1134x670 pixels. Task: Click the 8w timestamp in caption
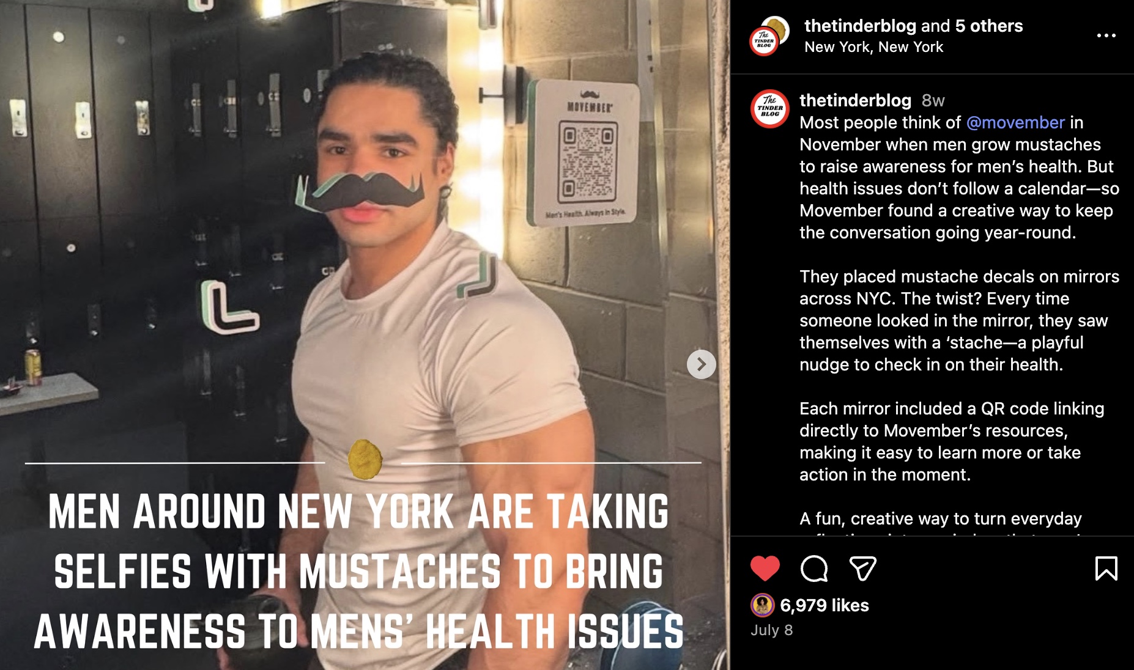coord(933,100)
